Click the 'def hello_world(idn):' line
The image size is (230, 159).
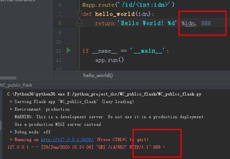point(118,14)
